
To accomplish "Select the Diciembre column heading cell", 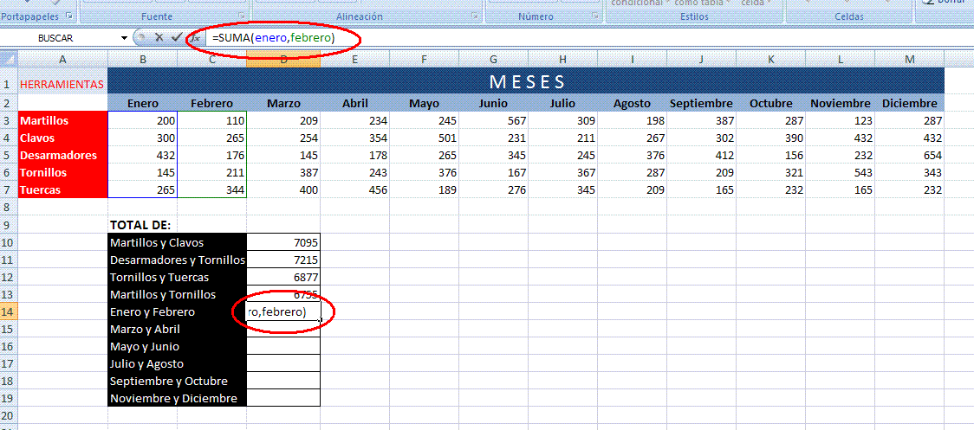I will (910, 103).
